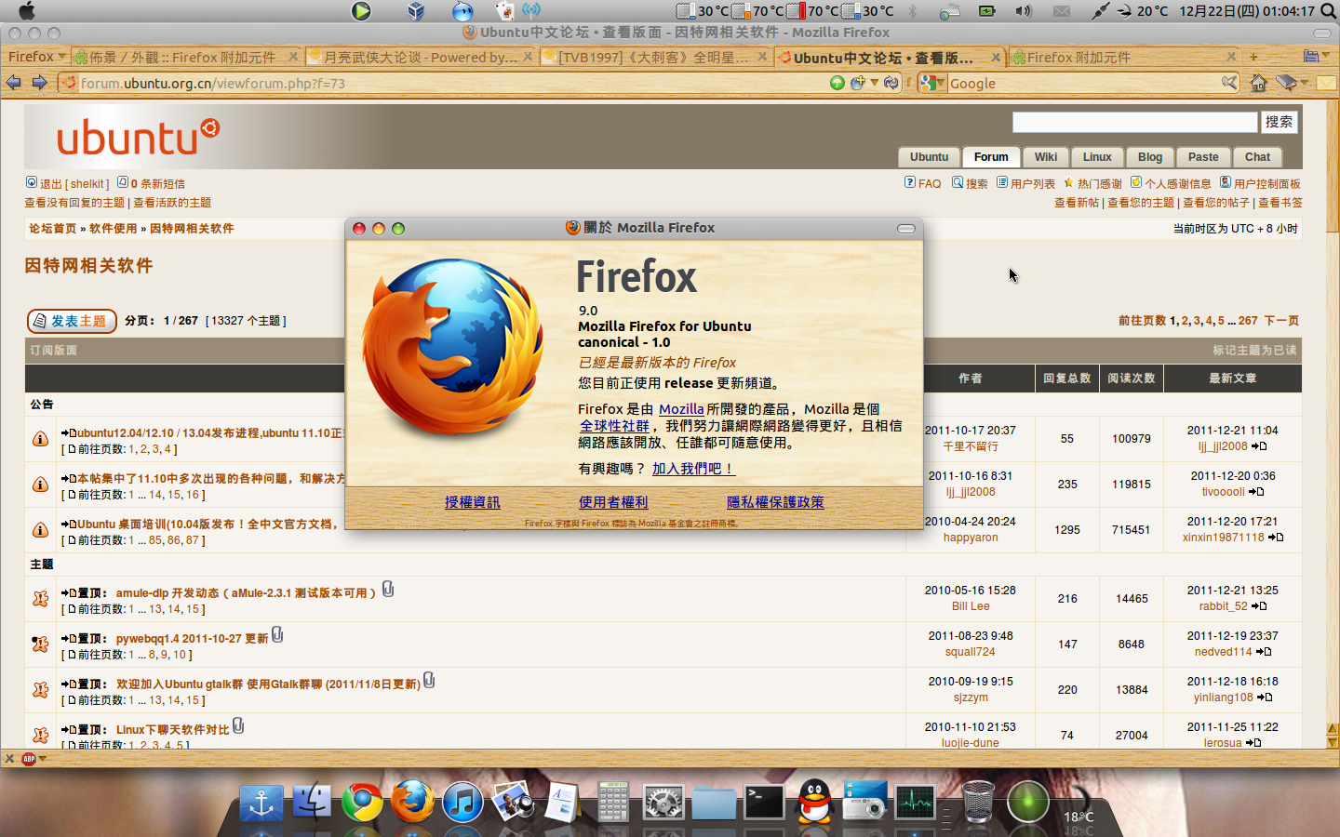Open the Finder icon in the dock
This screenshot has height=837, width=1340.
(x=312, y=802)
